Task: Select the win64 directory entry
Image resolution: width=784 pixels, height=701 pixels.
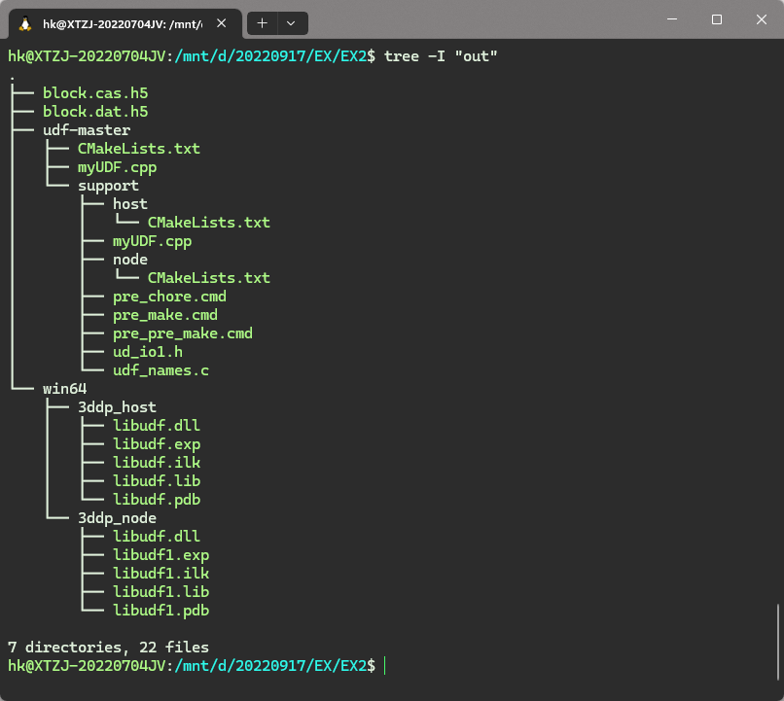Action: tap(64, 388)
